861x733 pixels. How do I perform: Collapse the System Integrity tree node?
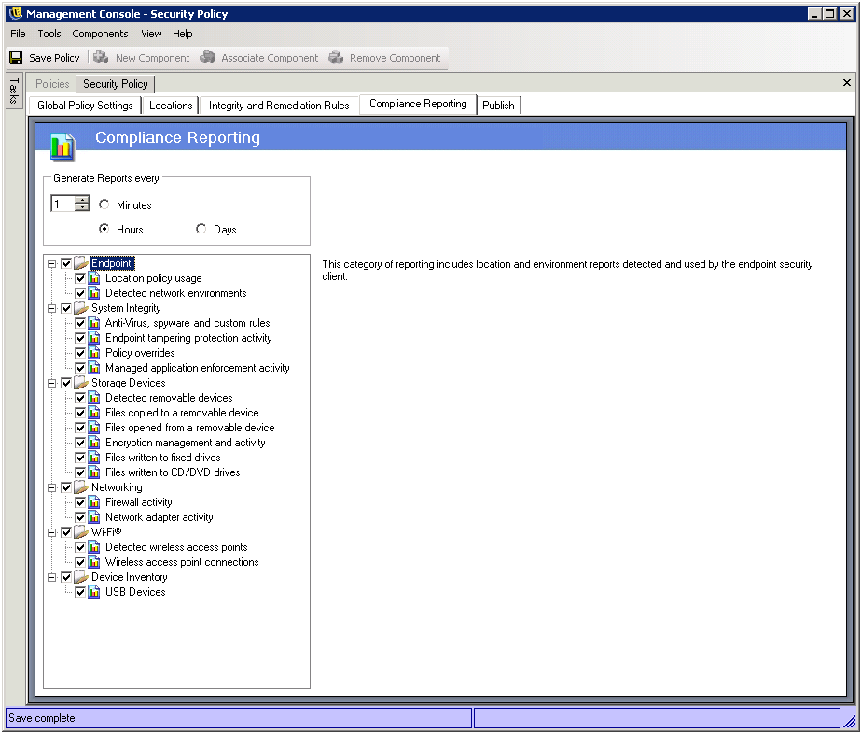pos(51,308)
